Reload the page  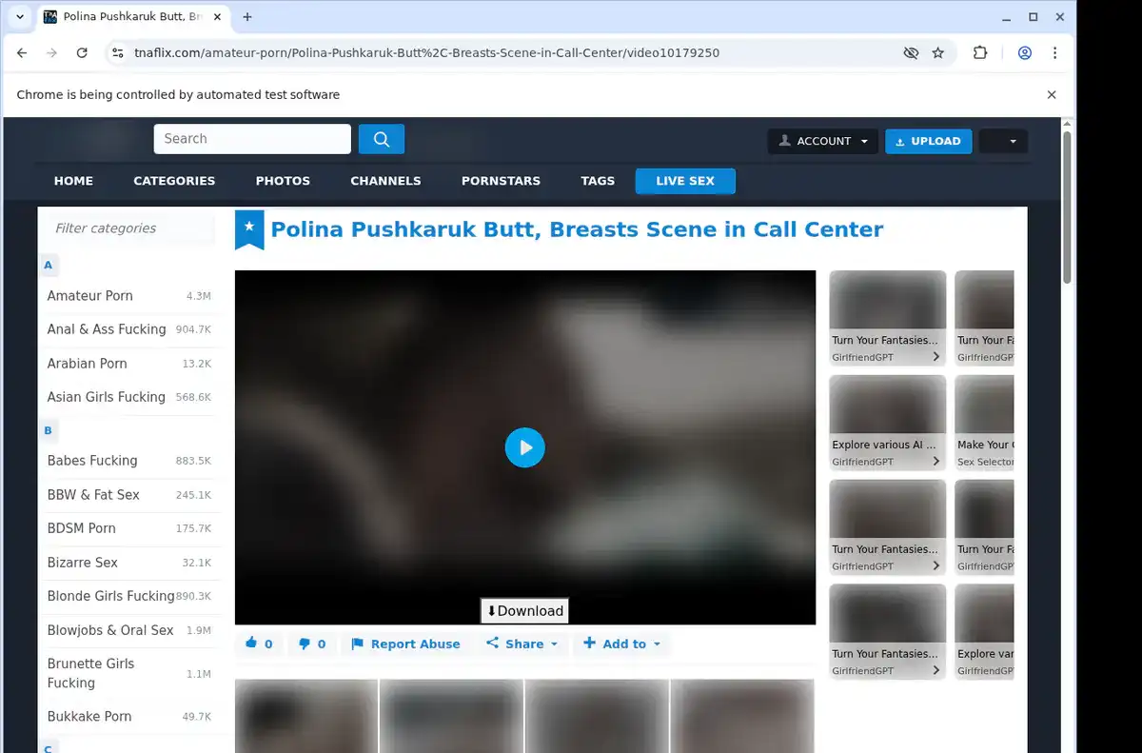pos(82,53)
